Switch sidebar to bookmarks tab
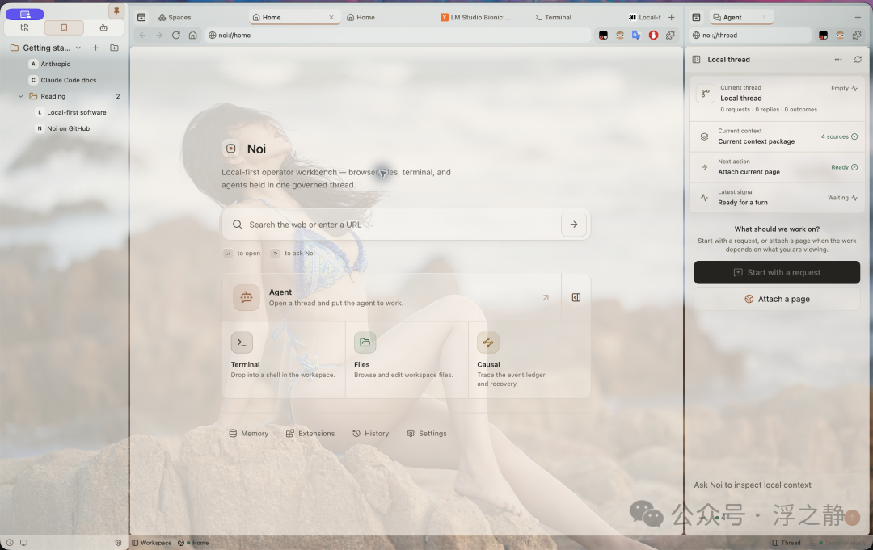 point(64,27)
